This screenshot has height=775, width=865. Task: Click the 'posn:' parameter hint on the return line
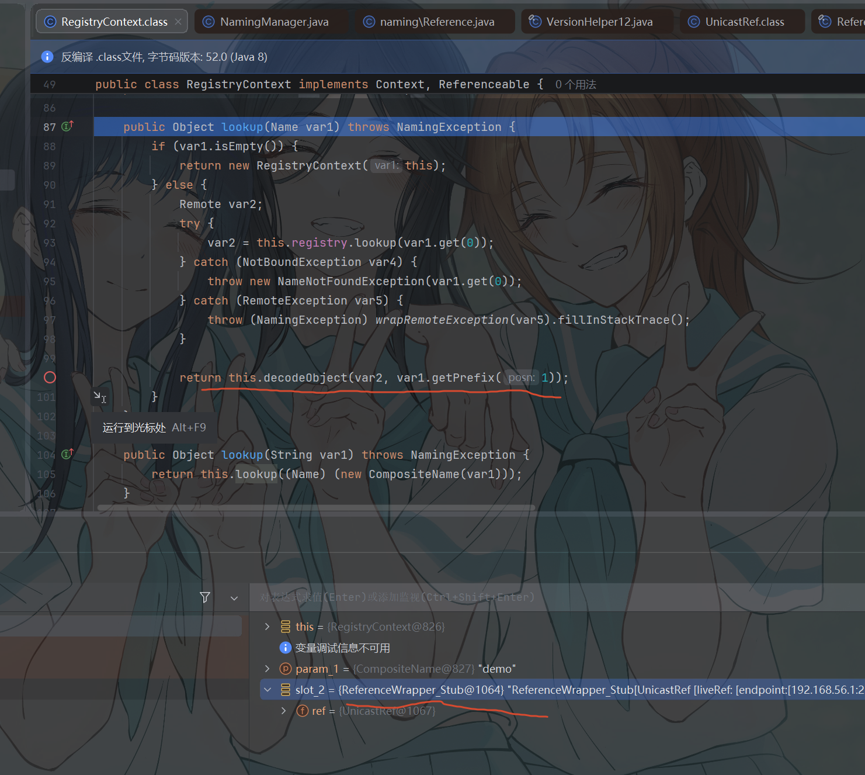tap(521, 378)
